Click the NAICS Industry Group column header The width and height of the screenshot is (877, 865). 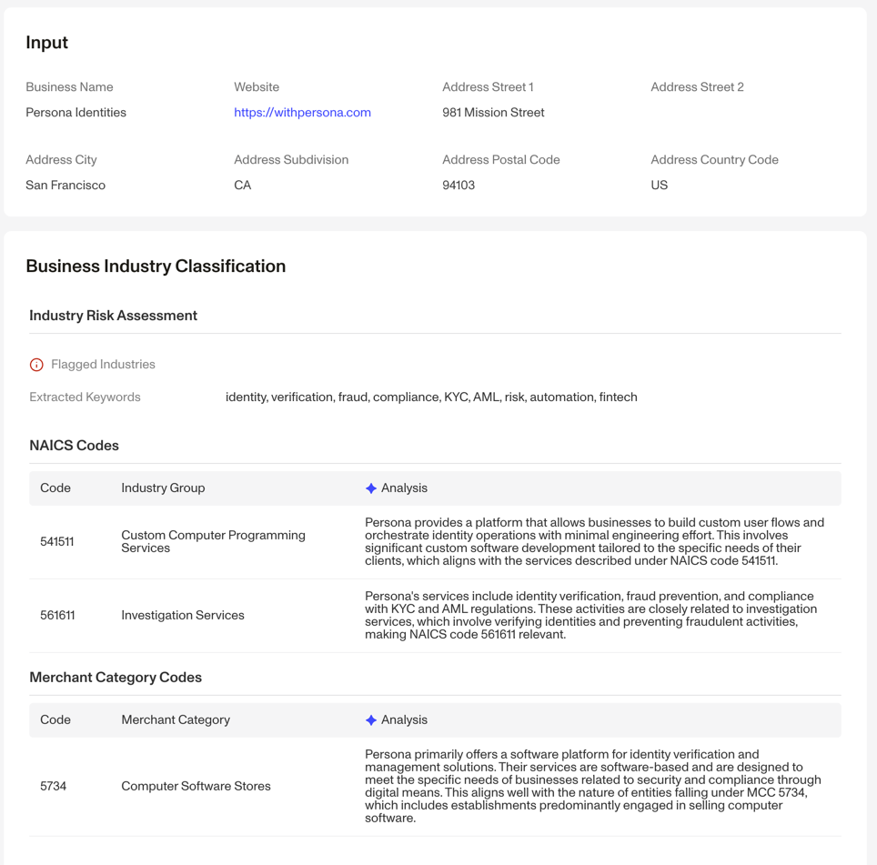click(164, 488)
